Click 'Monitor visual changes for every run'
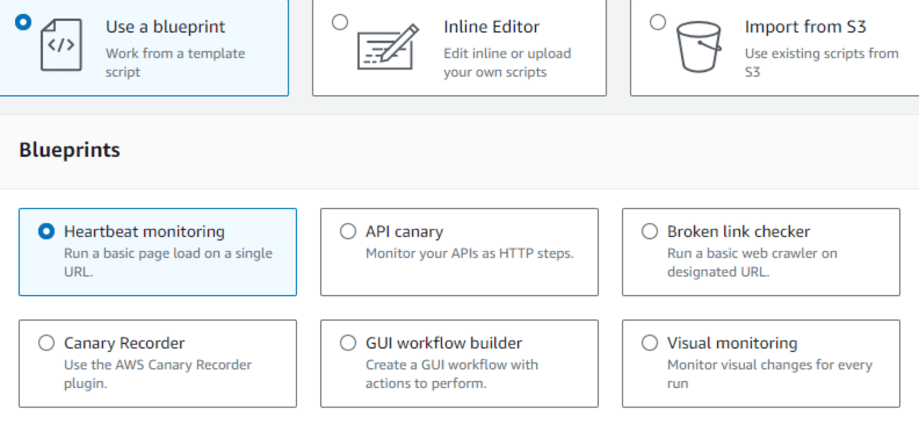This screenshot has width=919, height=431. click(x=770, y=374)
